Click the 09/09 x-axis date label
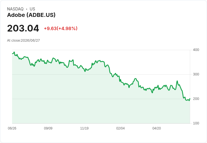The width and height of the screenshot is (207, 143). pos(48,128)
